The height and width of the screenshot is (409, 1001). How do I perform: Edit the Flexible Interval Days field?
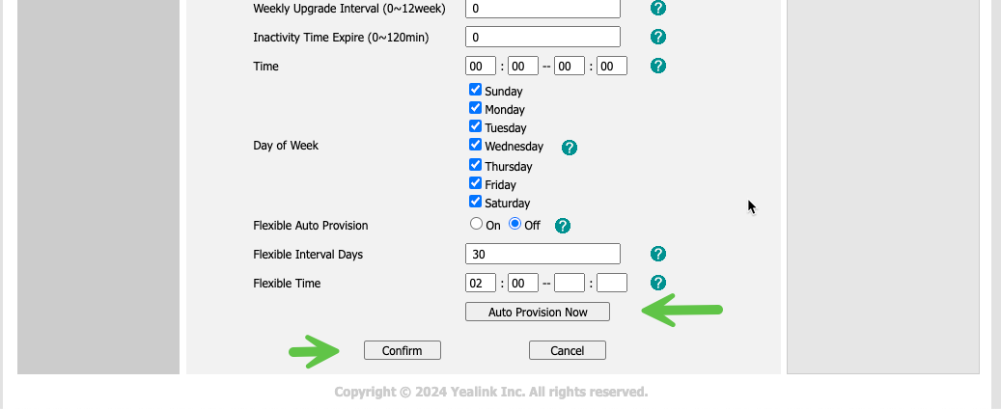(542, 254)
